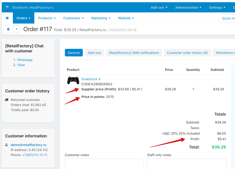Click the storefront cart icon
This screenshot has width=235, height=169.
tap(7, 7)
